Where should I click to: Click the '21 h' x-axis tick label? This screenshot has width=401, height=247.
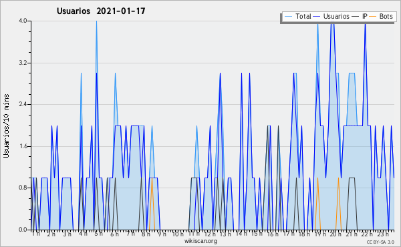coord(352,234)
